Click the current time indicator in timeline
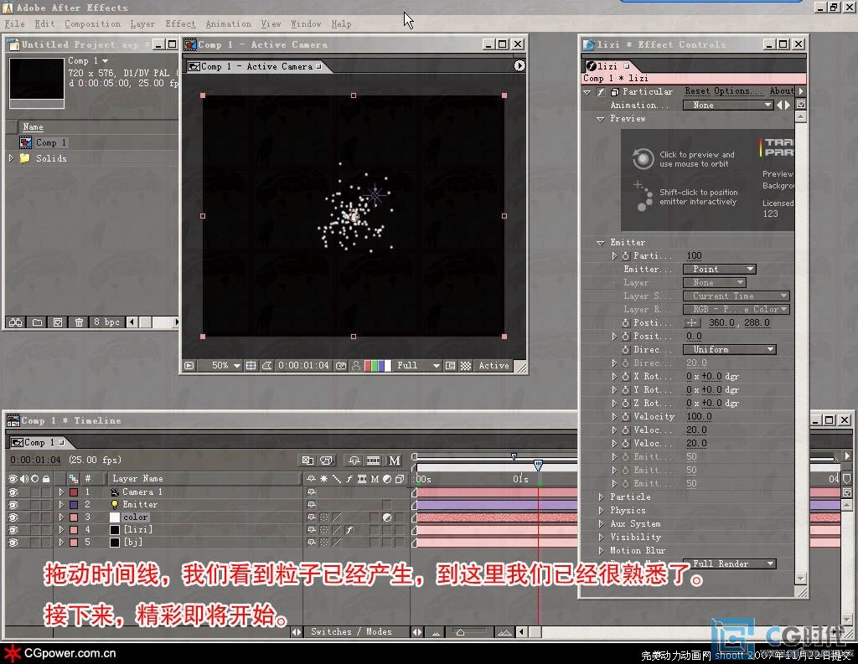This screenshot has height=664, width=858. (539, 465)
